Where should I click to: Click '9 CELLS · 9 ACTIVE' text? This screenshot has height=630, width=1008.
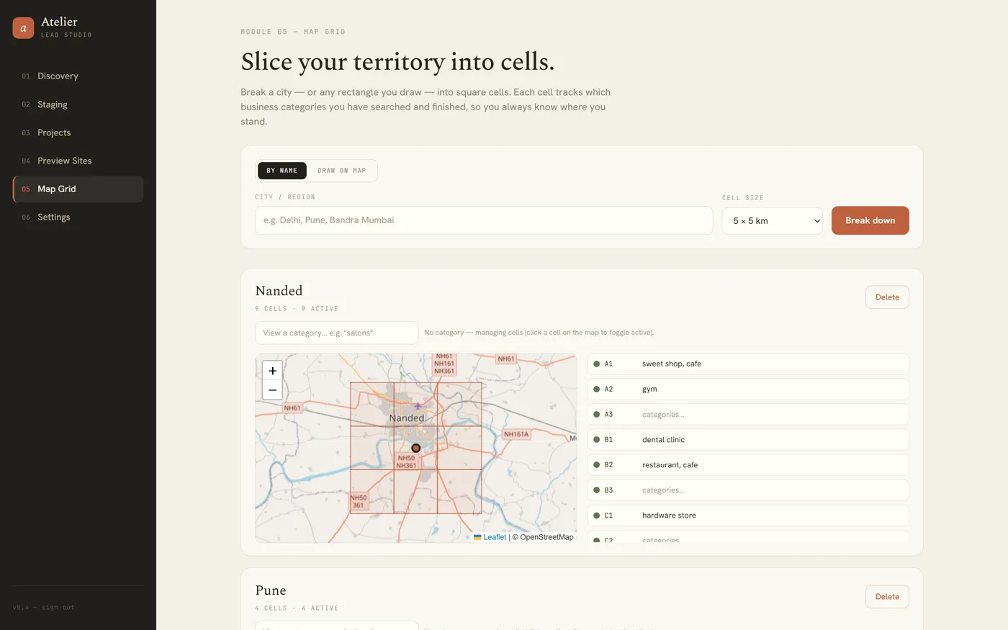pyautogui.click(x=297, y=309)
